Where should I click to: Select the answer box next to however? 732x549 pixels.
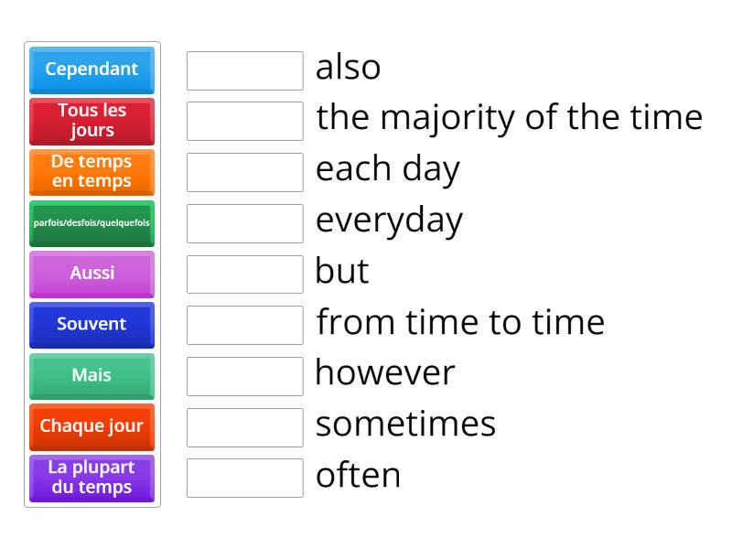[244, 375]
